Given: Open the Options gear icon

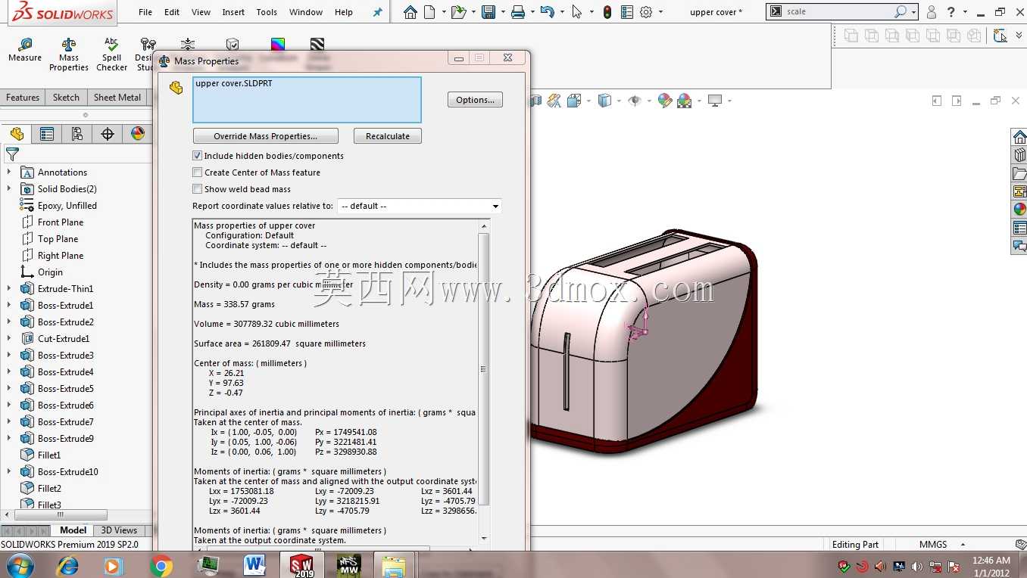Looking at the screenshot, I should 646,12.
